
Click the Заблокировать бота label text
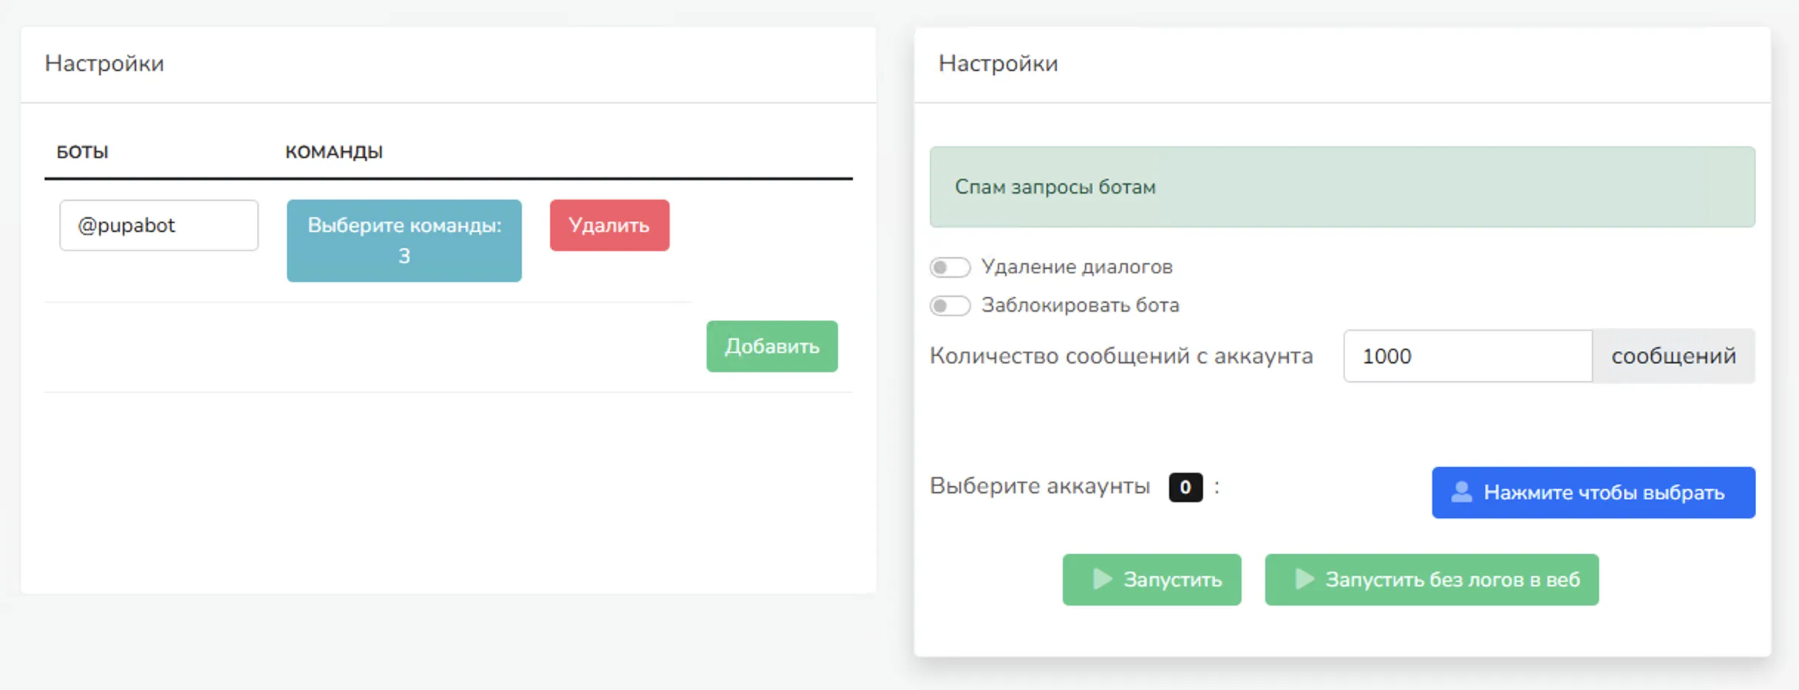point(1080,306)
